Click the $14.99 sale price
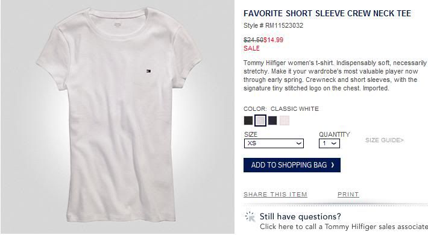The width and height of the screenshot is (428, 235). pos(273,40)
